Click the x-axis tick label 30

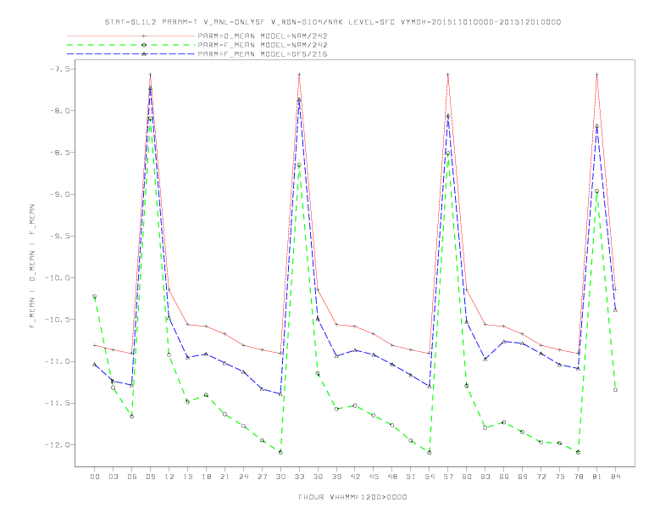pos(280,477)
